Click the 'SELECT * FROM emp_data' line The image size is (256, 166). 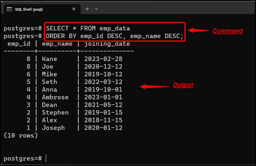click(x=88, y=28)
